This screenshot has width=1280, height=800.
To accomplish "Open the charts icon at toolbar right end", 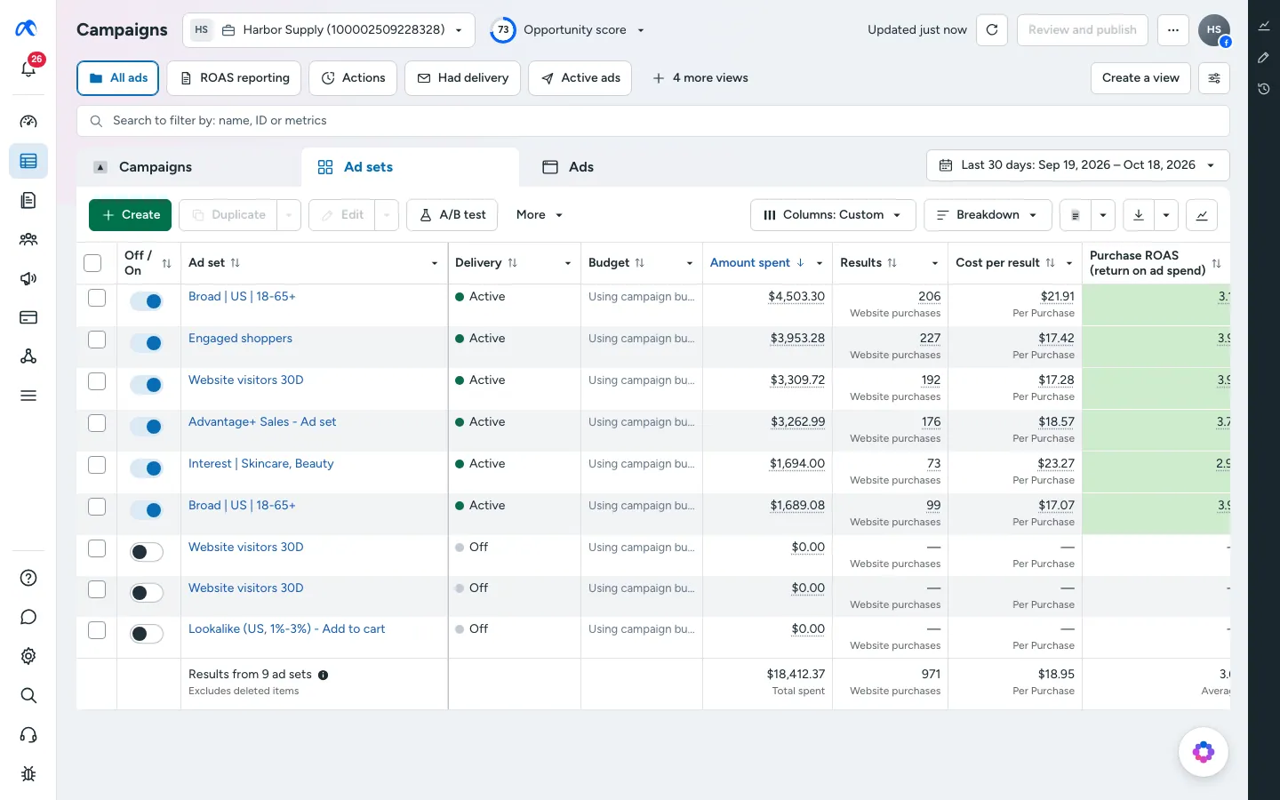I will tap(1202, 215).
